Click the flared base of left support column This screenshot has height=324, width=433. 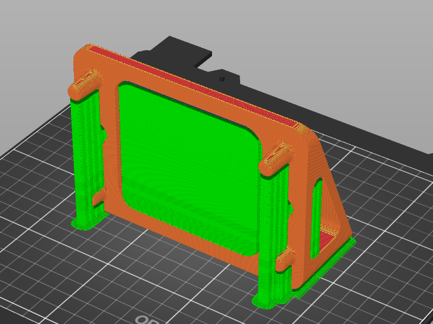82,225
